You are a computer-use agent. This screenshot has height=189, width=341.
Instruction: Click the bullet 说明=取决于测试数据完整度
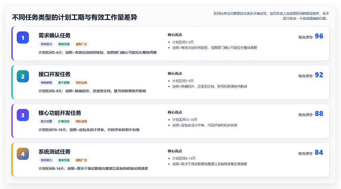pos(210,164)
